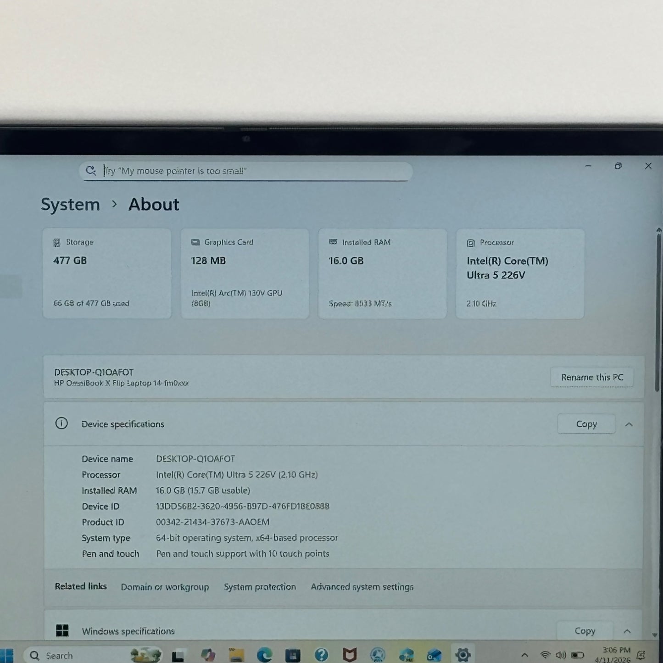663x663 pixels.
Task: Copy the Device specifications
Action: pyautogui.click(x=586, y=424)
